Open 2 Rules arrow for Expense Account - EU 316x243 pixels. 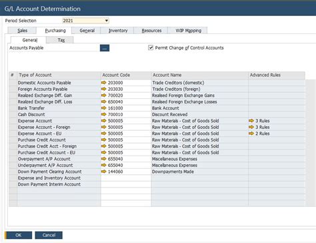tap(251, 134)
